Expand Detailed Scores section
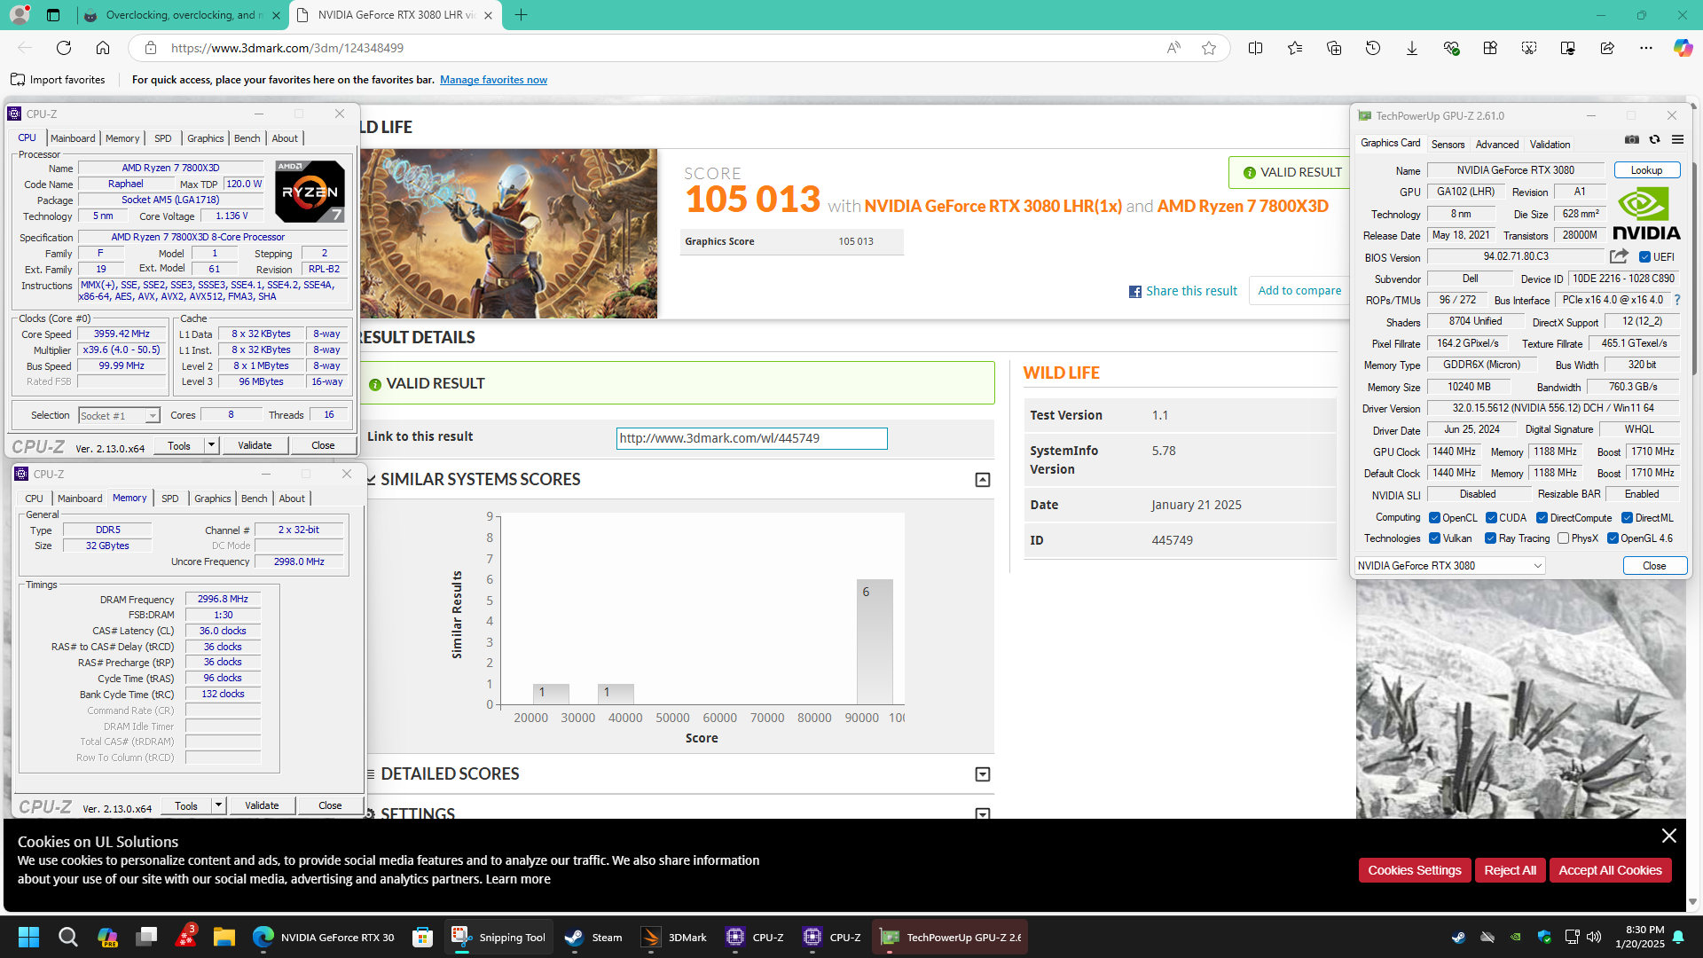 click(x=983, y=774)
